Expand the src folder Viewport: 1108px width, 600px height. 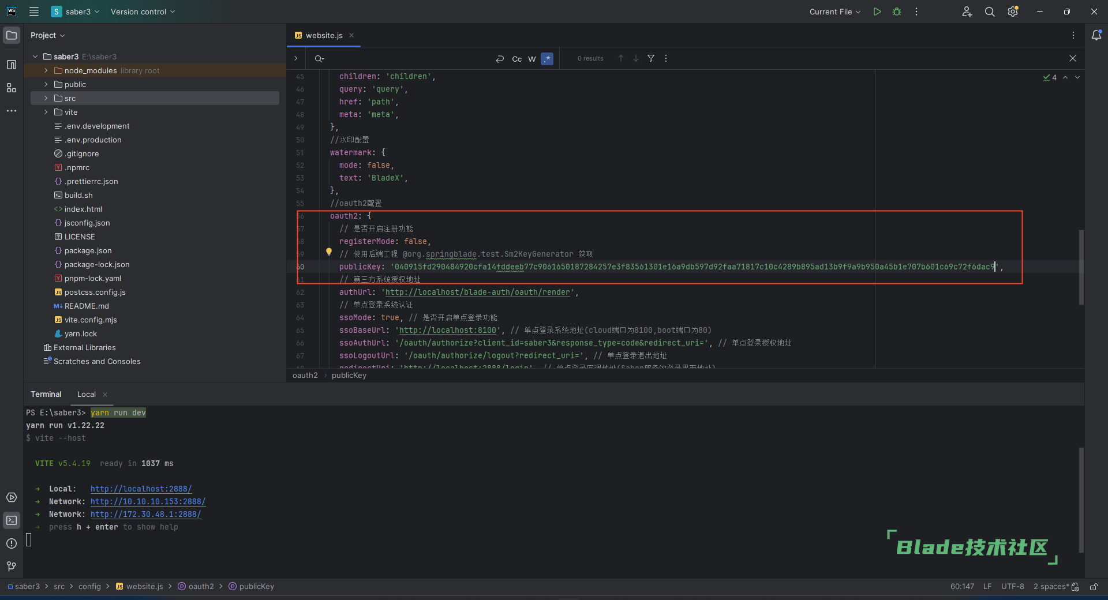coord(46,98)
